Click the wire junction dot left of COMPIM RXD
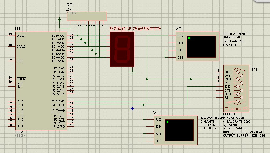The image size is (270, 153). pos(191,79)
